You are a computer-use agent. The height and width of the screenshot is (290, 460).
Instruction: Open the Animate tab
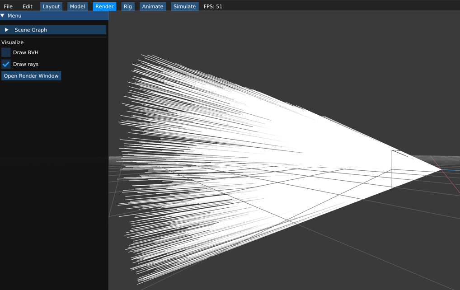pos(152,6)
